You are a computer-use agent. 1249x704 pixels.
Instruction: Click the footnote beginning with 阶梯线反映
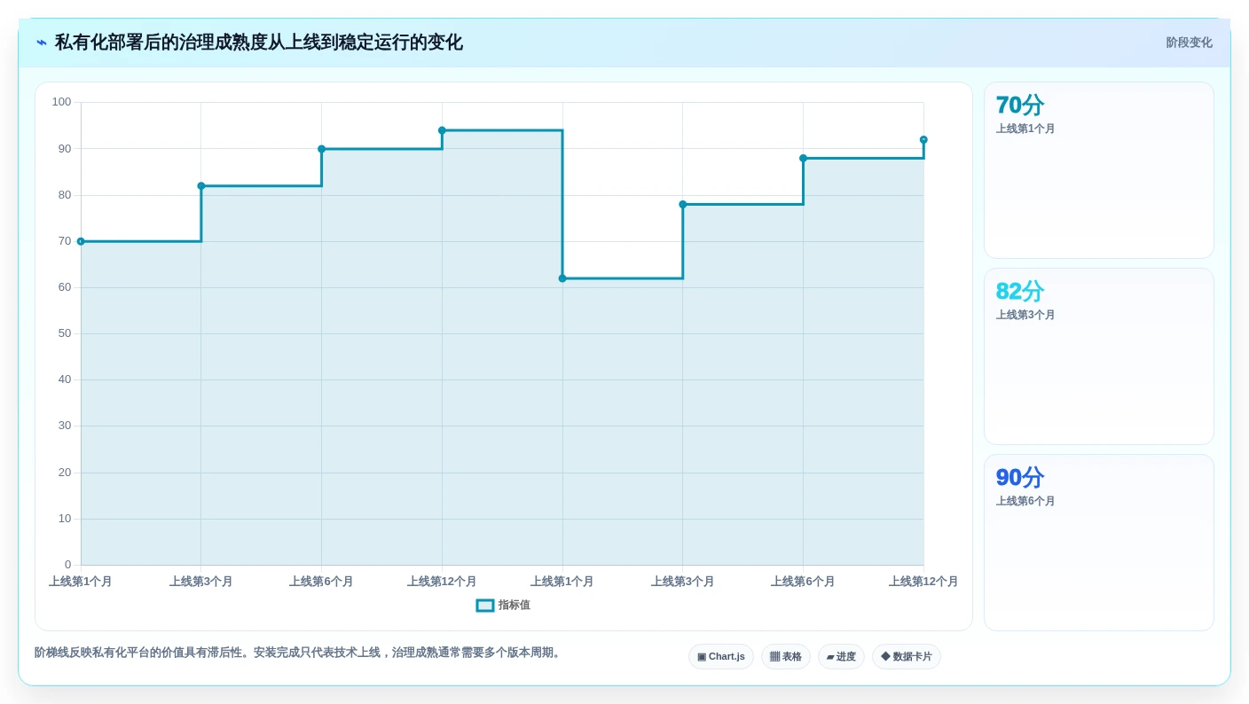[x=299, y=653]
